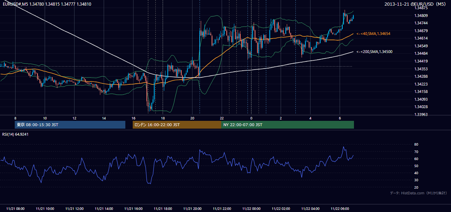Select the NY 22:00-07:00 JST session bar
Viewport: 451px width, 212px height.
click(x=288, y=125)
